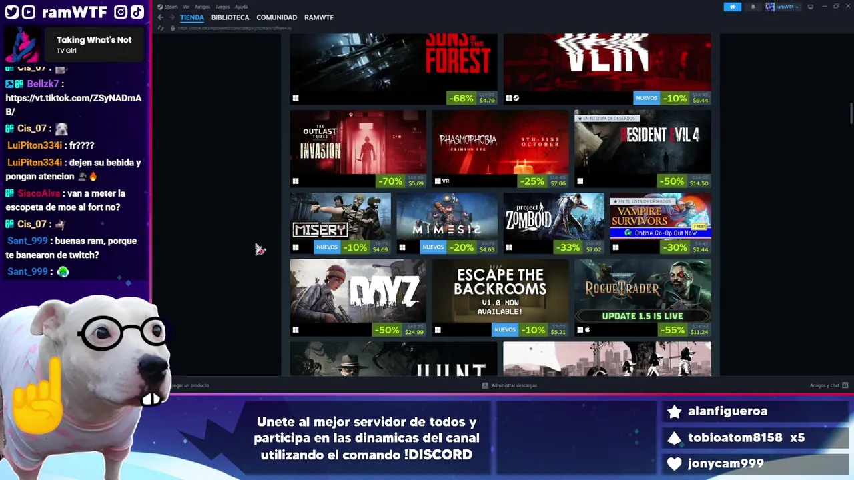This screenshot has height=480, width=854.
Task: Click the Windows platform icon under Sons of the Forest
Action: tap(295, 98)
